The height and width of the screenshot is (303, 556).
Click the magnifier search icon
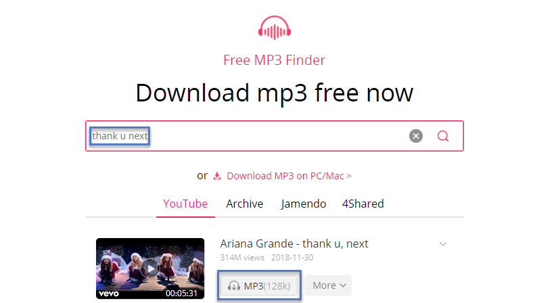(443, 136)
